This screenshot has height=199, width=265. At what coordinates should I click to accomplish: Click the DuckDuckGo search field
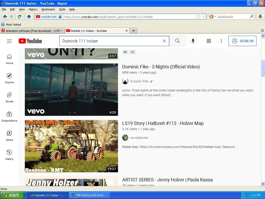[x=233, y=17]
